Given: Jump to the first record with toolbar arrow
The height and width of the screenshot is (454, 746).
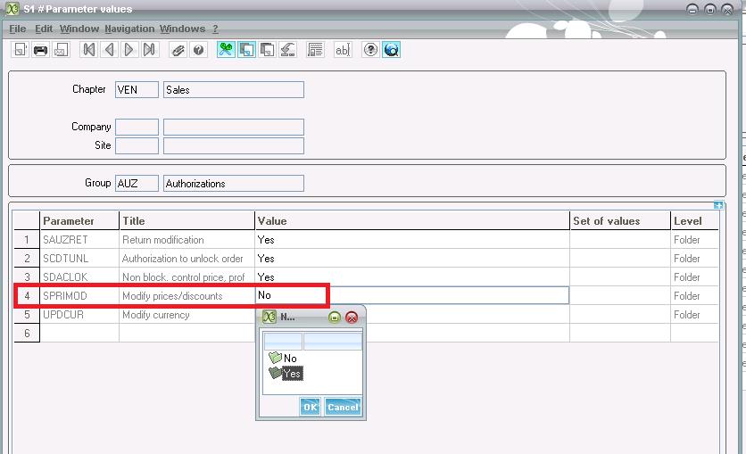Looking at the screenshot, I should pos(88,50).
